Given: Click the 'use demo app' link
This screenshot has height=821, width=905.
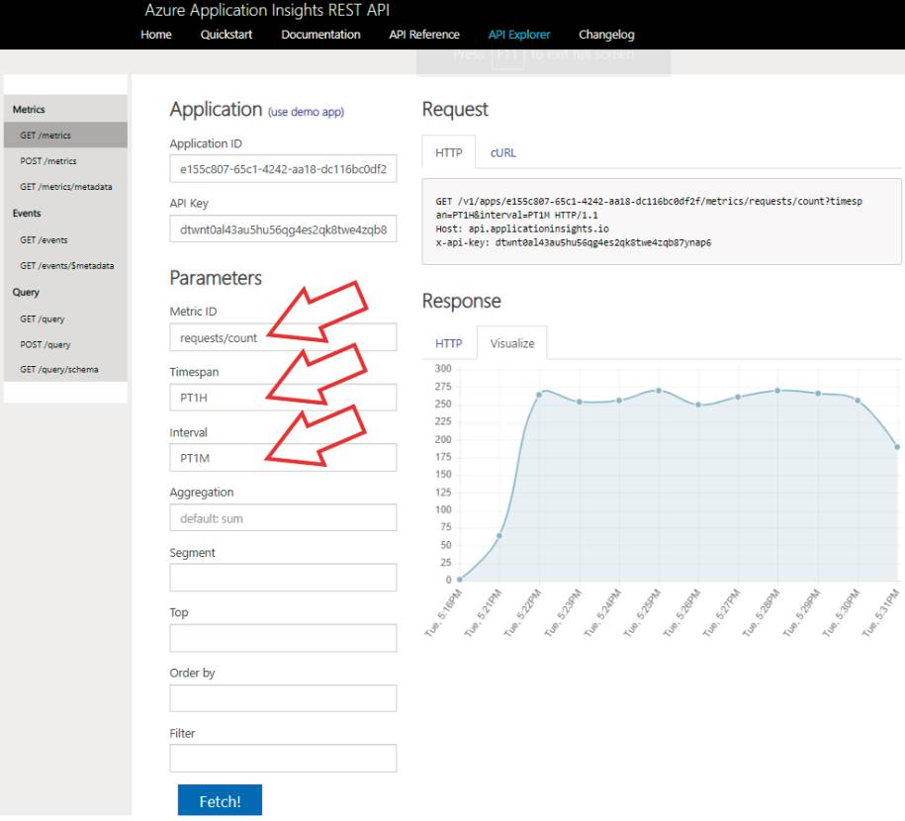Looking at the screenshot, I should (306, 112).
